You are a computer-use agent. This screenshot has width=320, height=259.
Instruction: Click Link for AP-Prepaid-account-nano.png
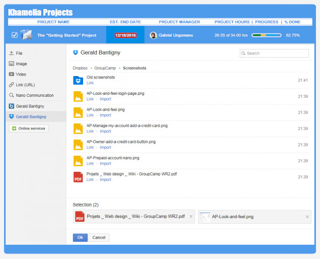90,164
